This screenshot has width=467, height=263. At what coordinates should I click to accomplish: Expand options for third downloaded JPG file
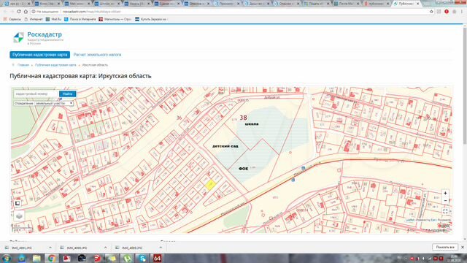[161, 248]
